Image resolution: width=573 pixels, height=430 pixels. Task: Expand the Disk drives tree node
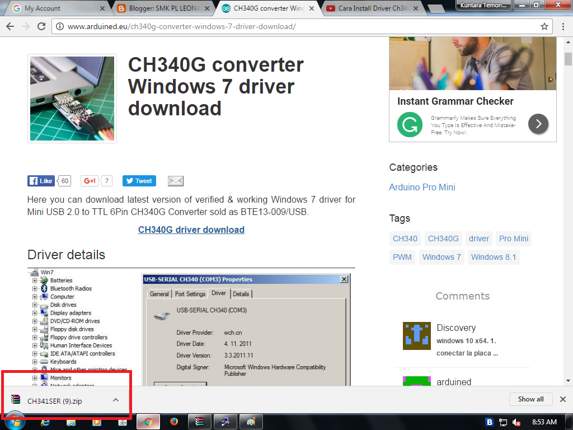[x=35, y=305]
